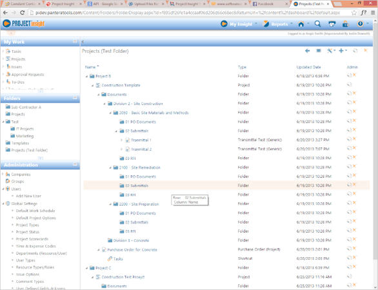Click the back arrow icon in folder toolbar
The width and height of the screenshot is (378, 290).
(307, 51)
